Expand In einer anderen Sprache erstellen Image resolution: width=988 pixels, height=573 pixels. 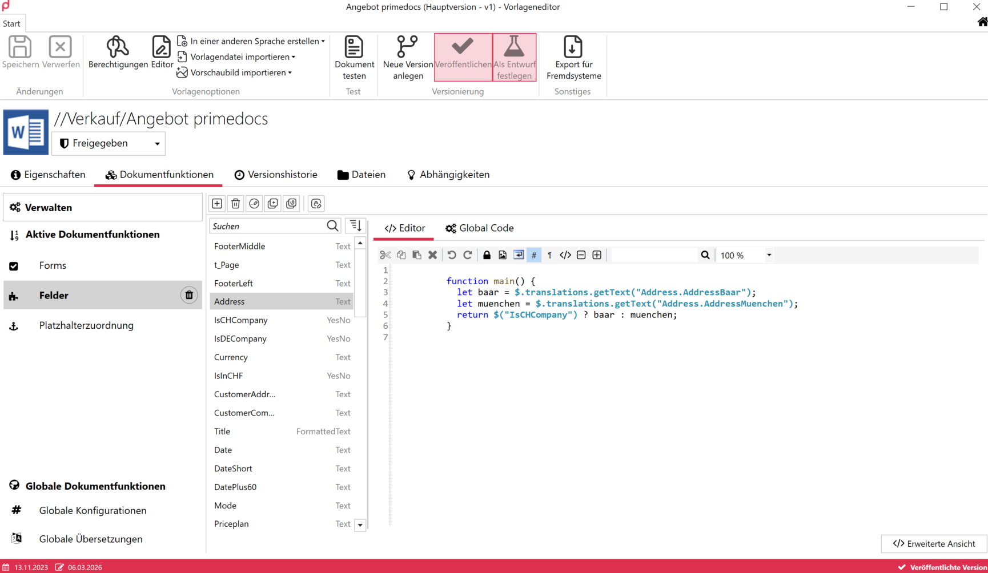251,41
